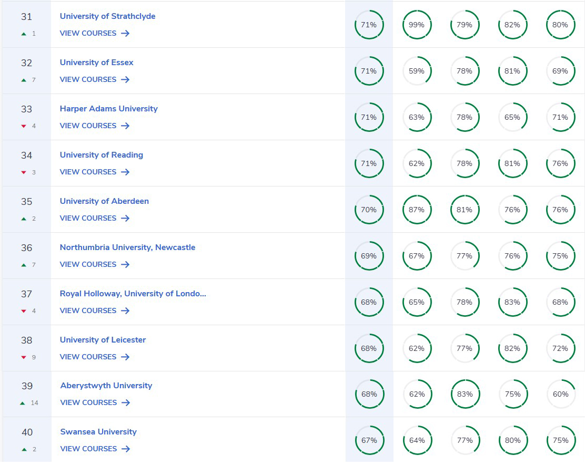Click red down triangle under rank 38

[24, 357]
